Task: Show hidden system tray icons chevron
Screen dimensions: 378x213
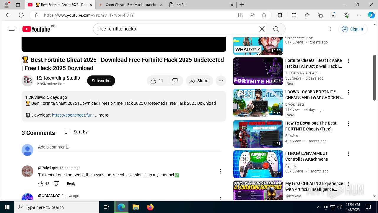Action: pyautogui.click(x=318, y=207)
